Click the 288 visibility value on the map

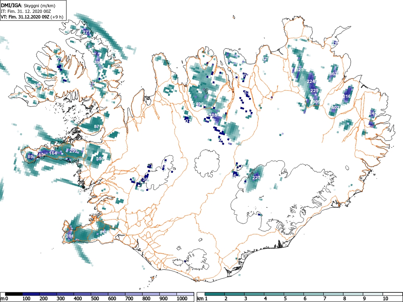click(213, 115)
